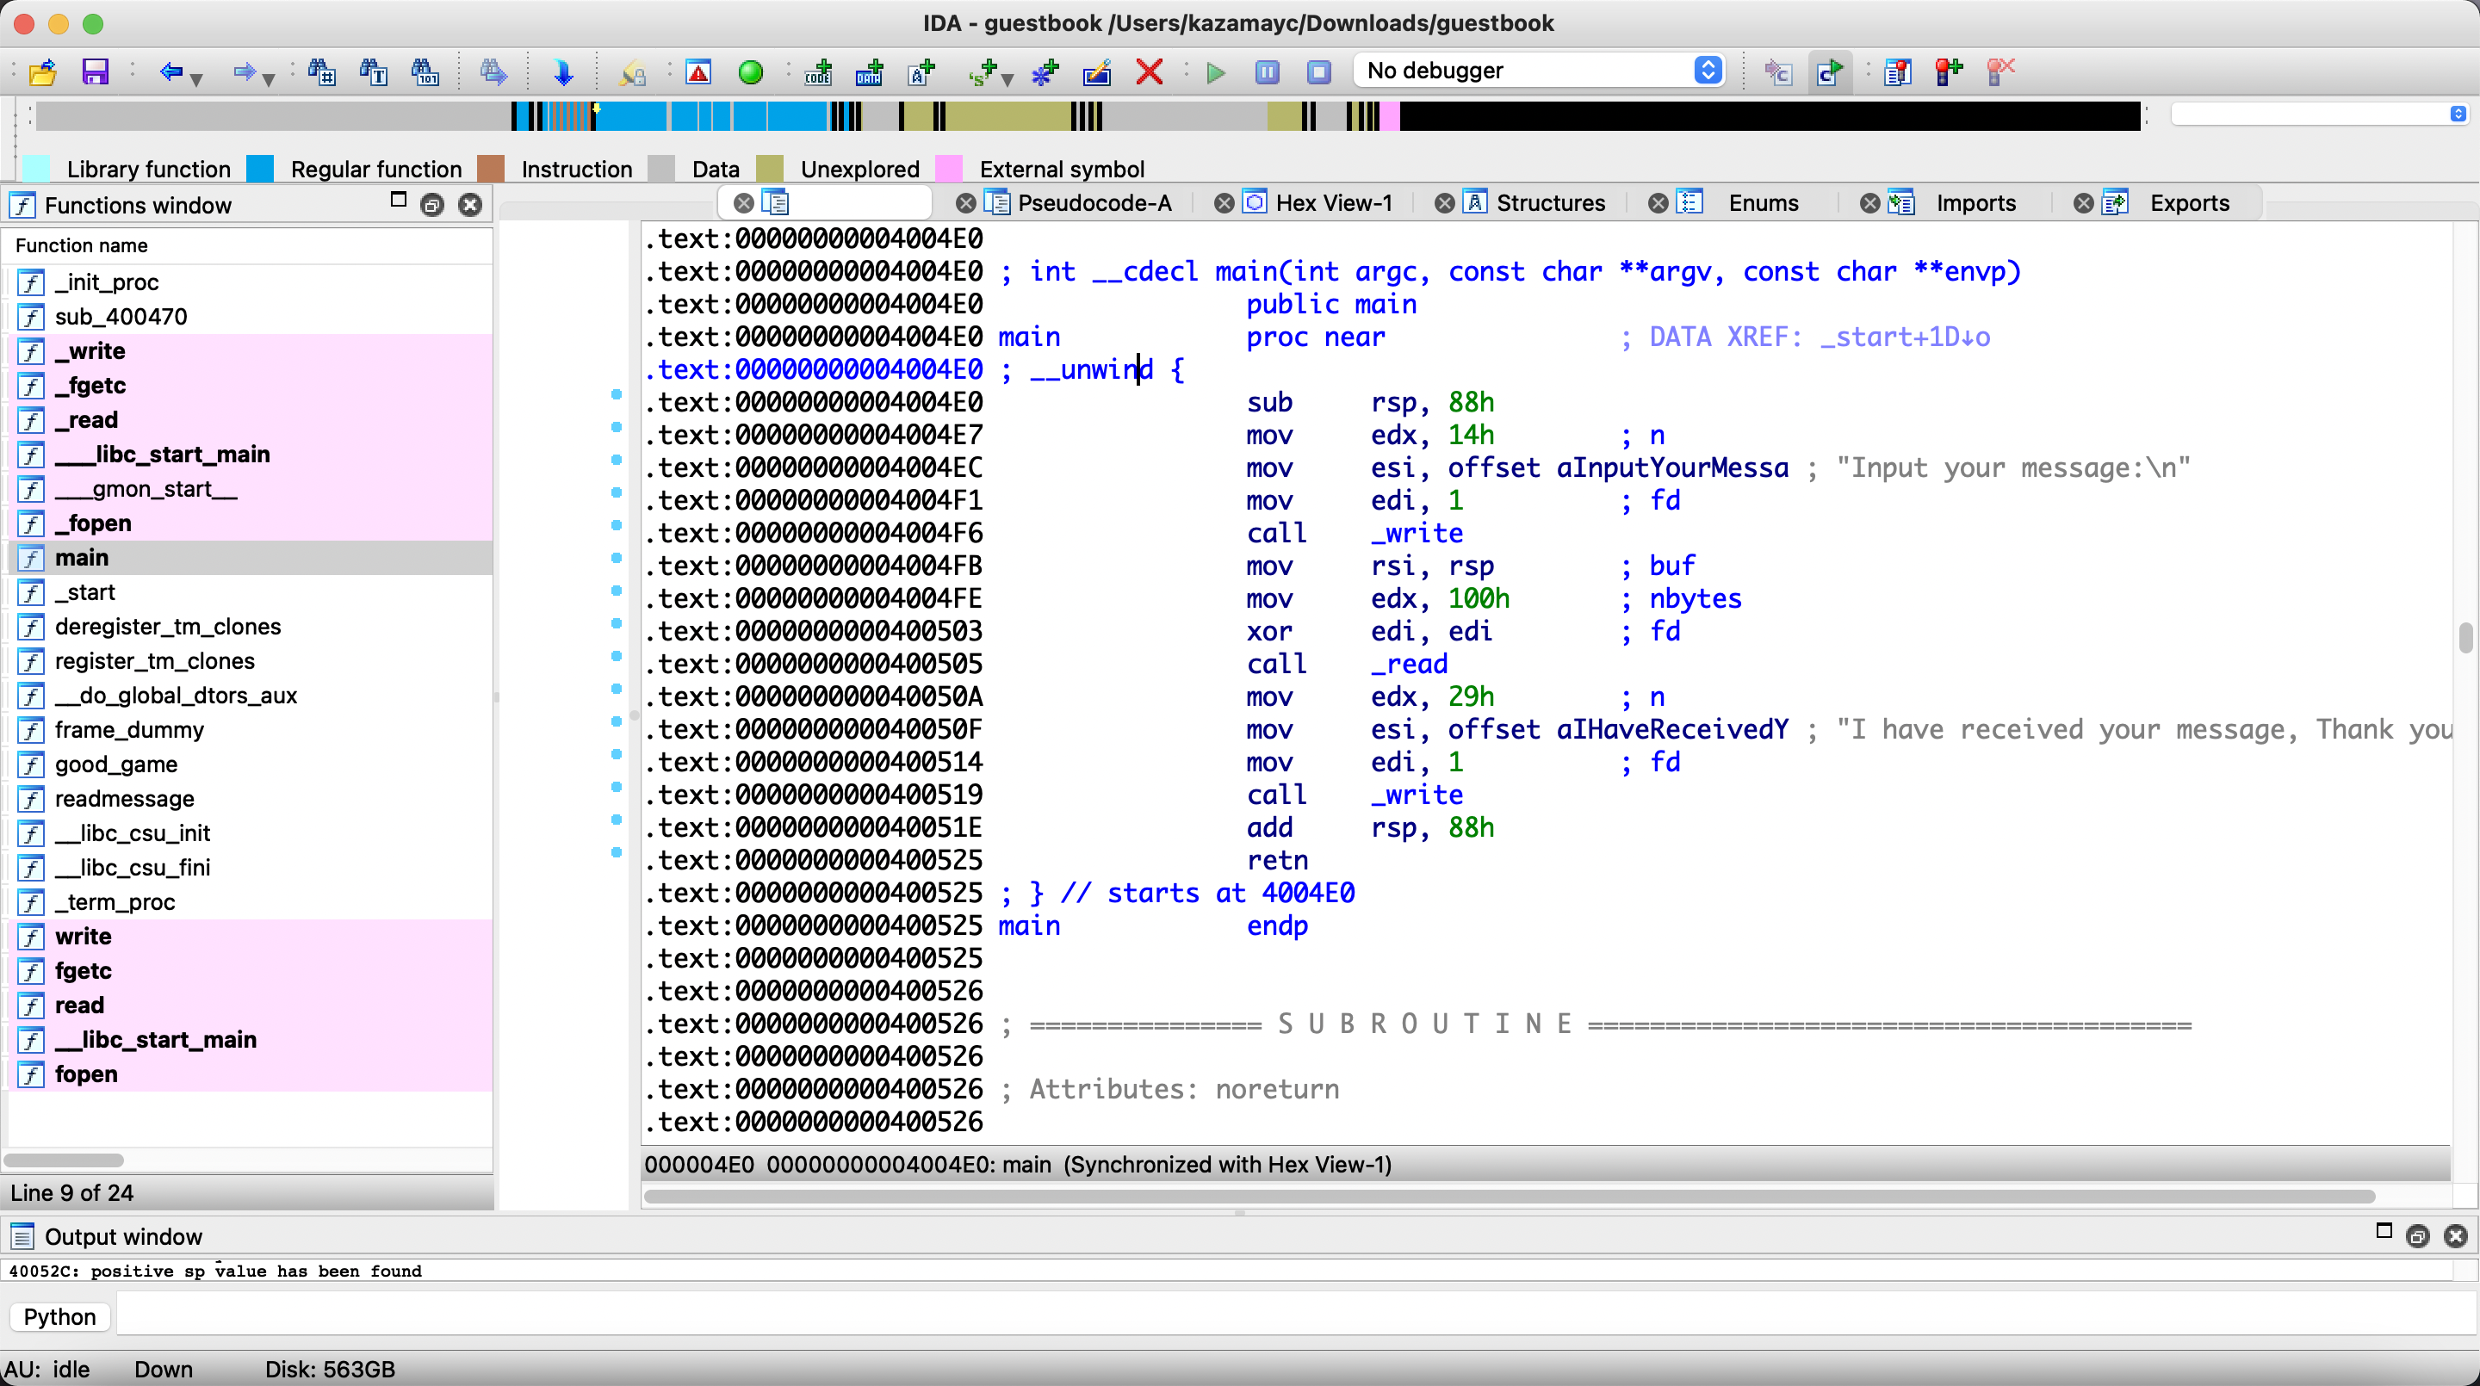Image resolution: width=2480 pixels, height=1386 pixels.
Task: Close the Pseudocode-A tab
Action: (965, 203)
